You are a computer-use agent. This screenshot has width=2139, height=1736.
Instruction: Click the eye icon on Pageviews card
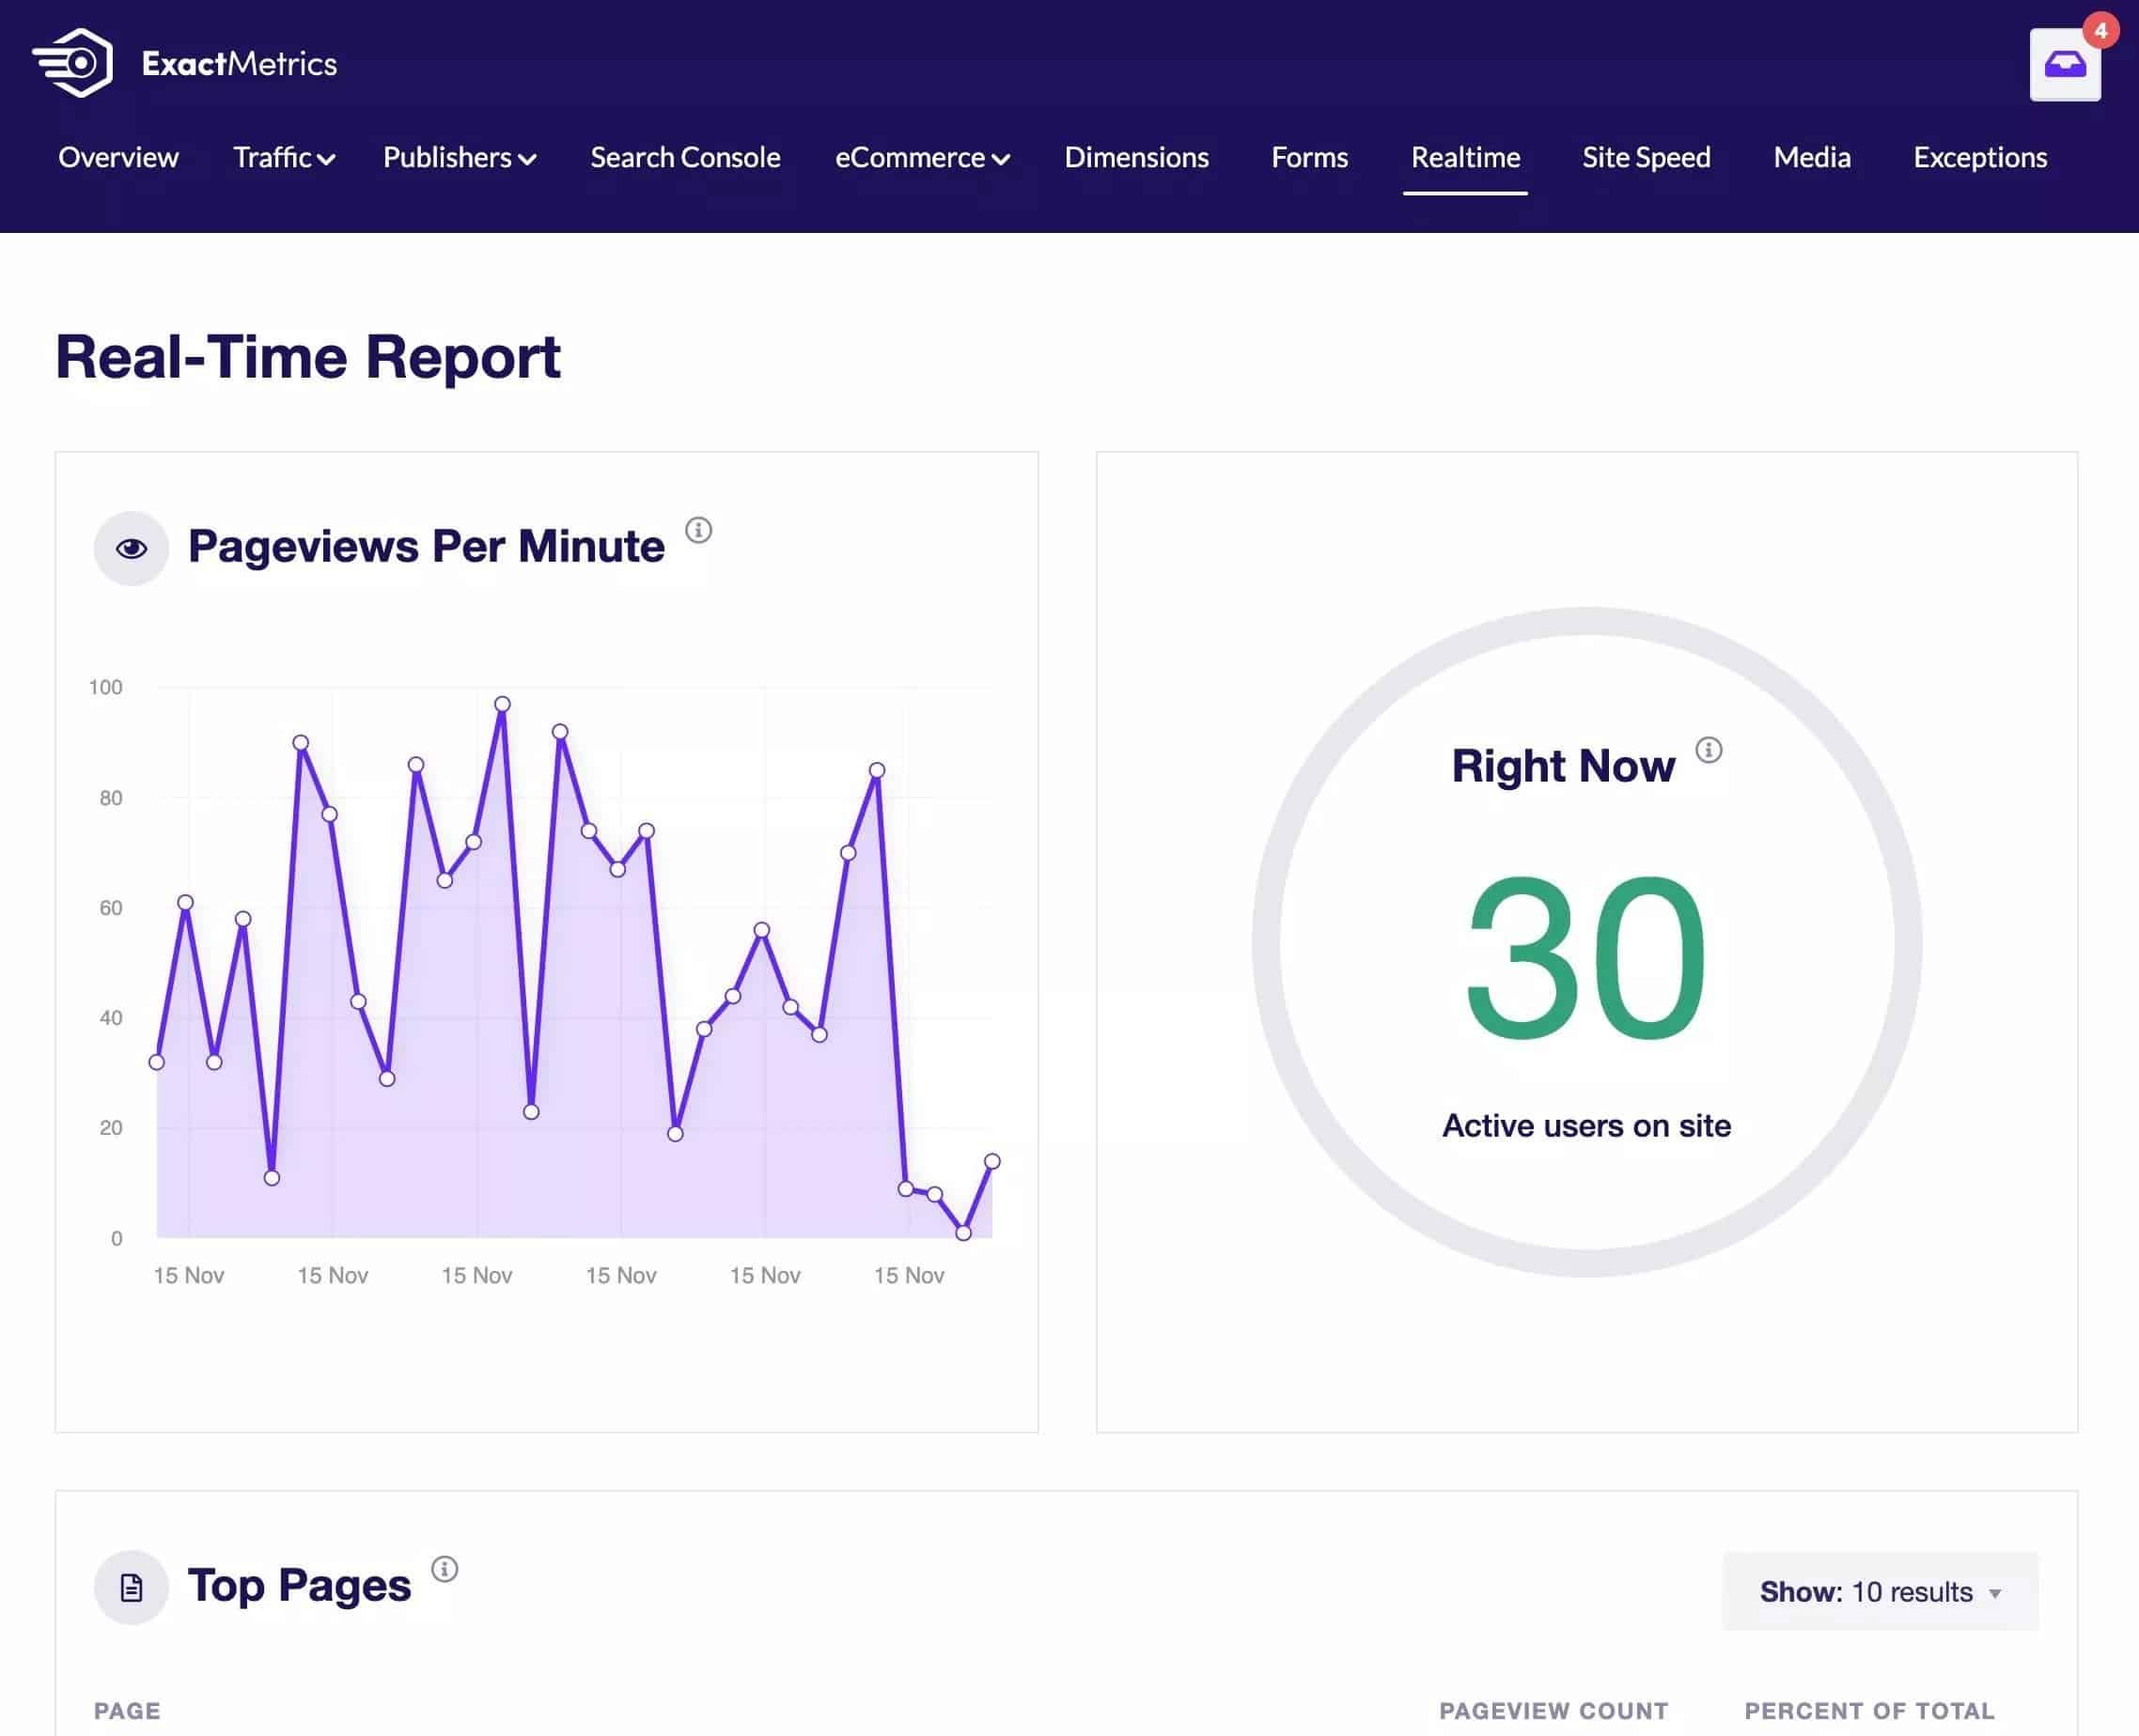click(131, 548)
